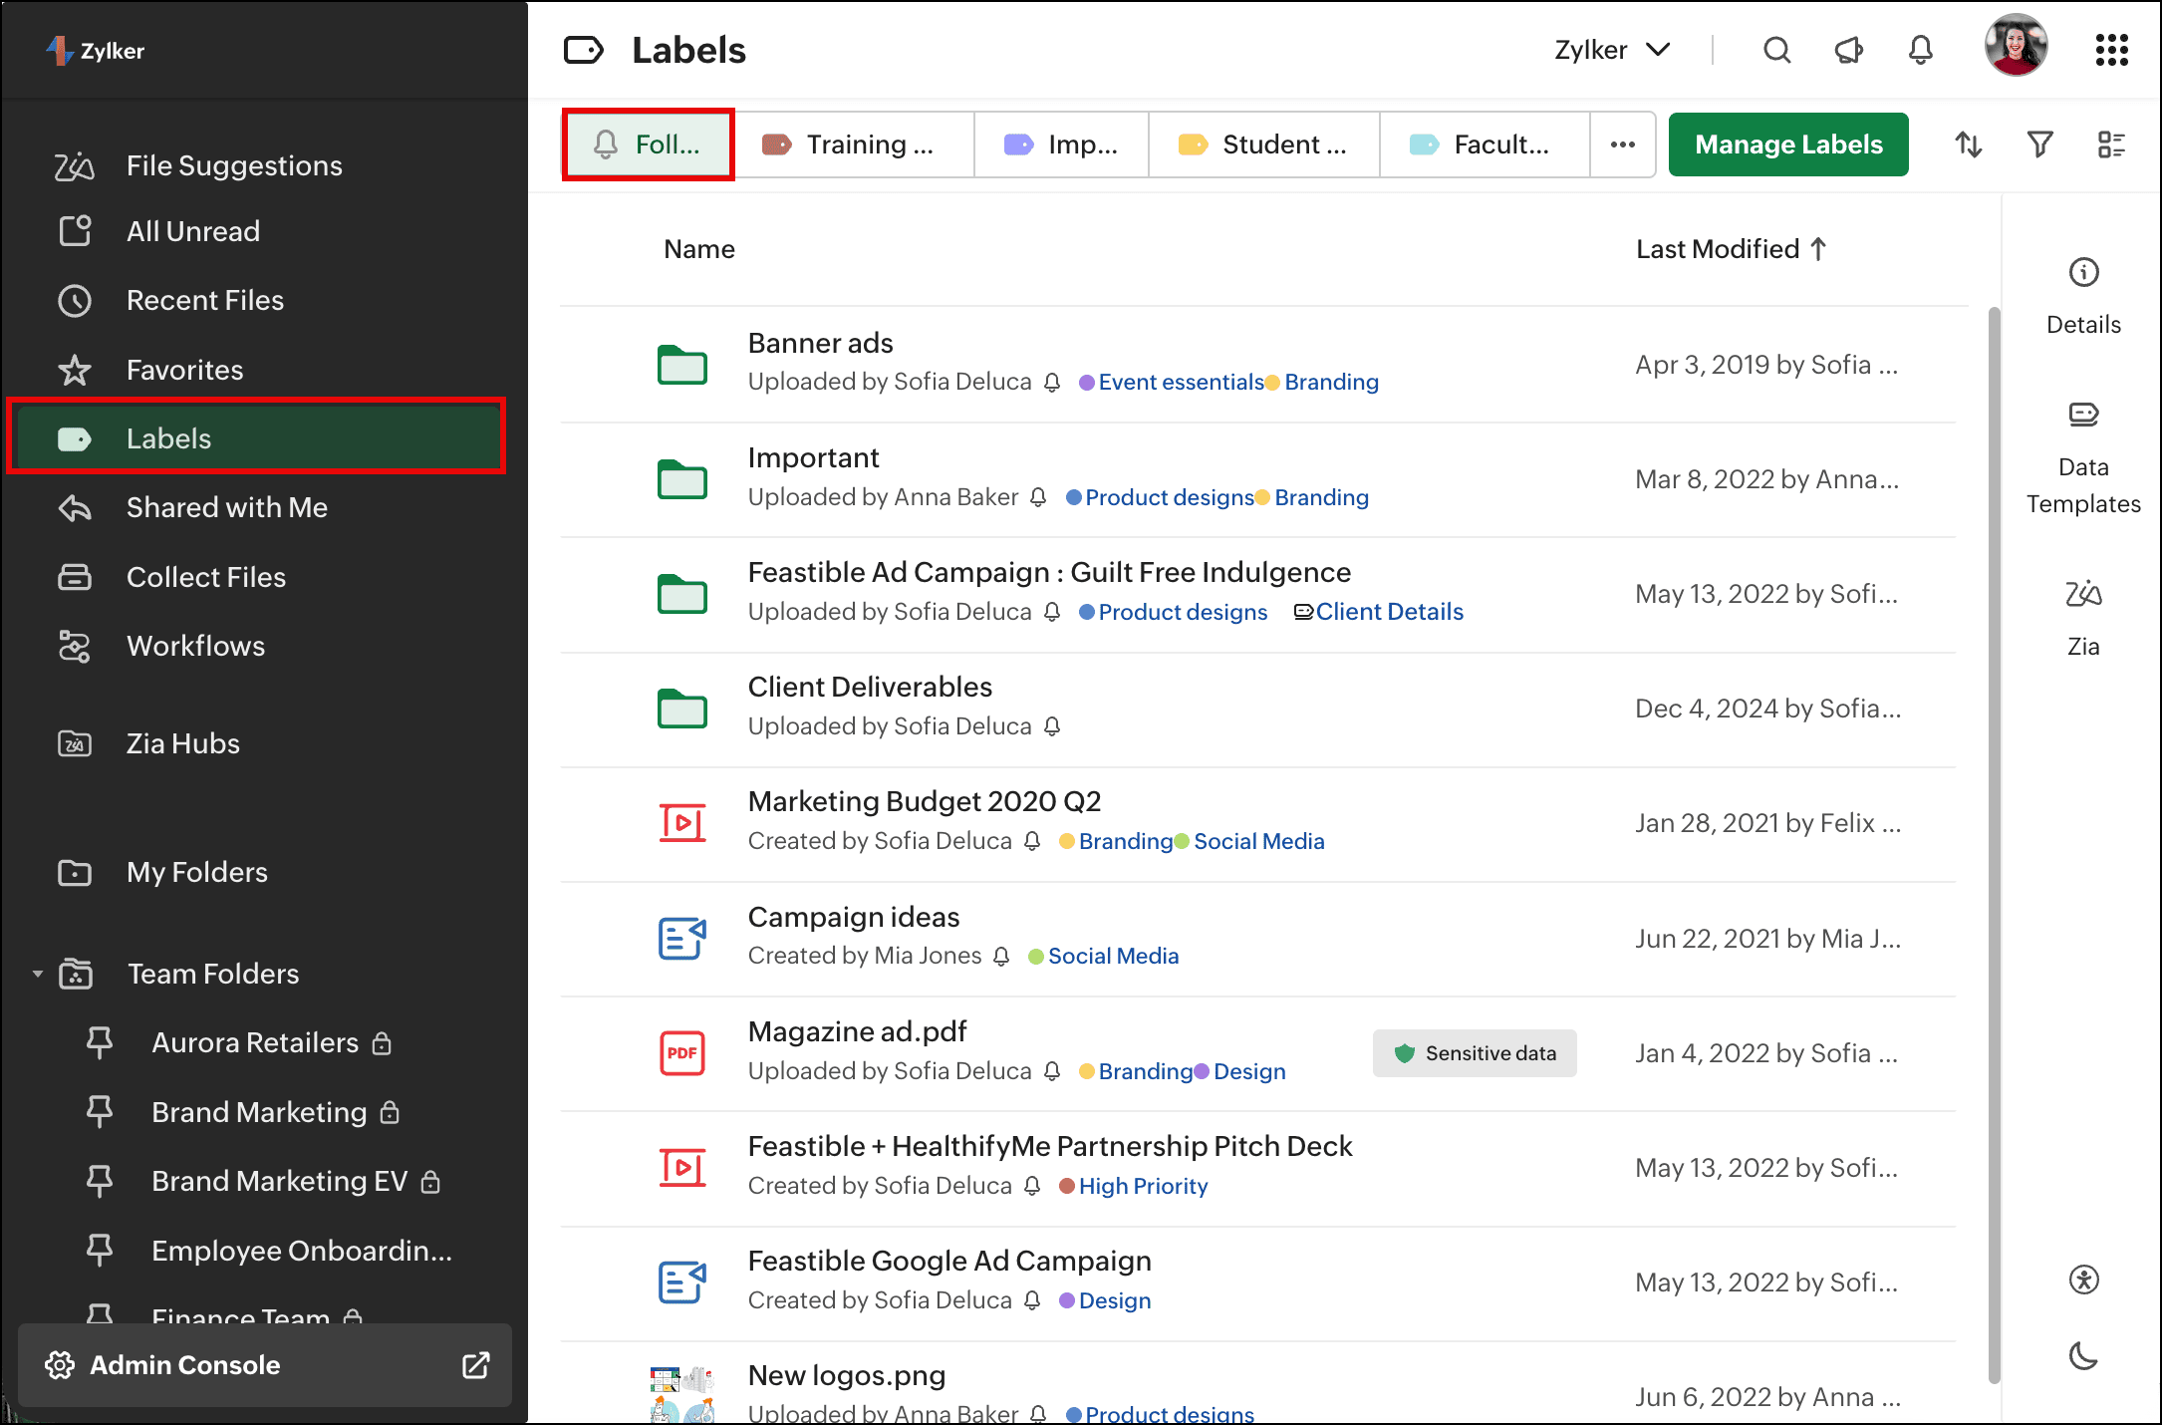The height and width of the screenshot is (1425, 2162).
Task: Click the High Priority label tag
Action: [1142, 1186]
